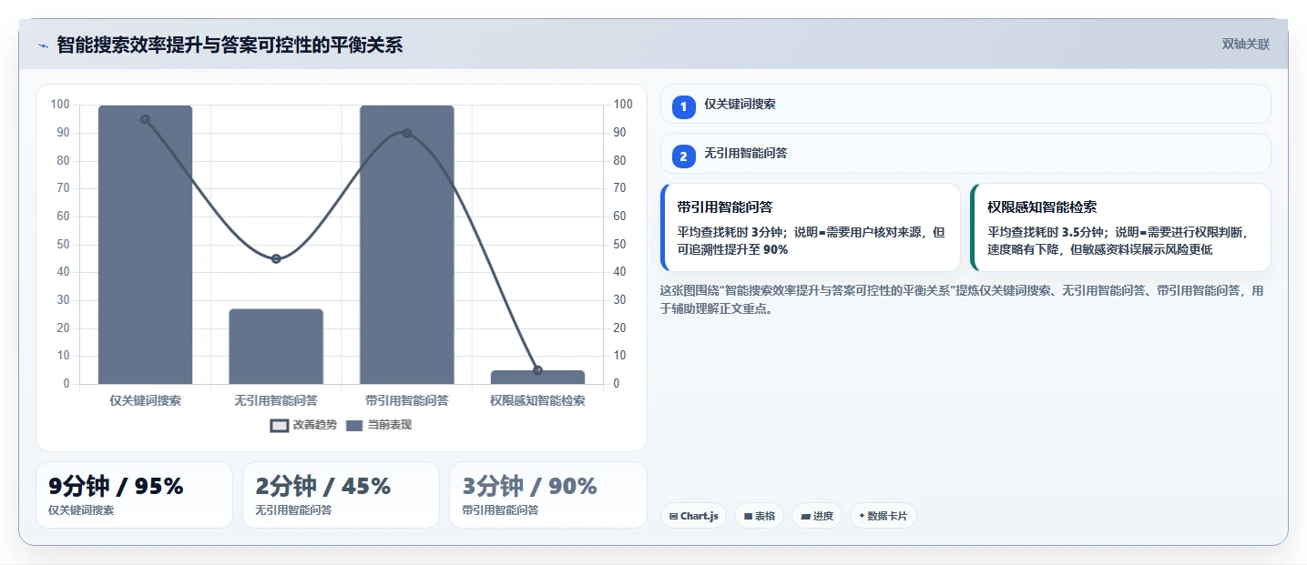The height and width of the screenshot is (565, 1307).
Task: Click the summary paragraph beginning 这张图围绕
Action: [962, 299]
